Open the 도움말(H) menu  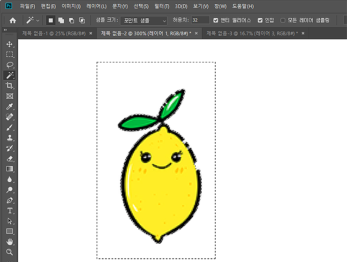click(x=243, y=6)
